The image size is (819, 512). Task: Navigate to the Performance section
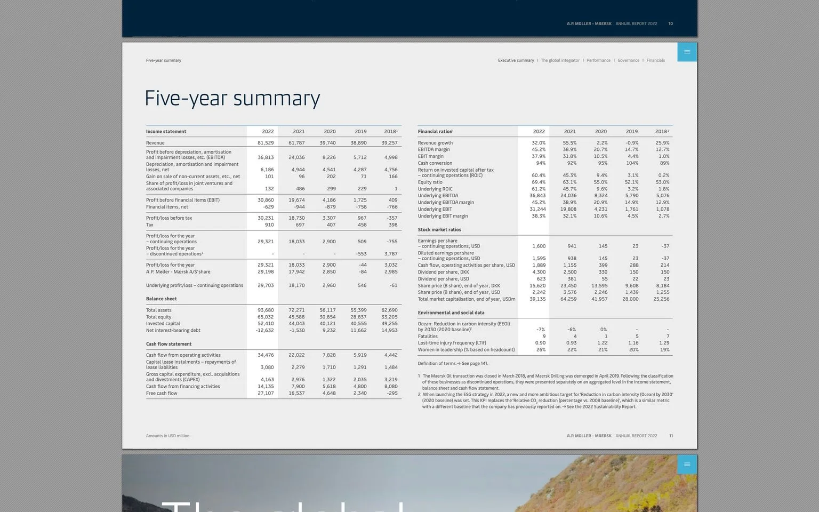click(598, 60)
